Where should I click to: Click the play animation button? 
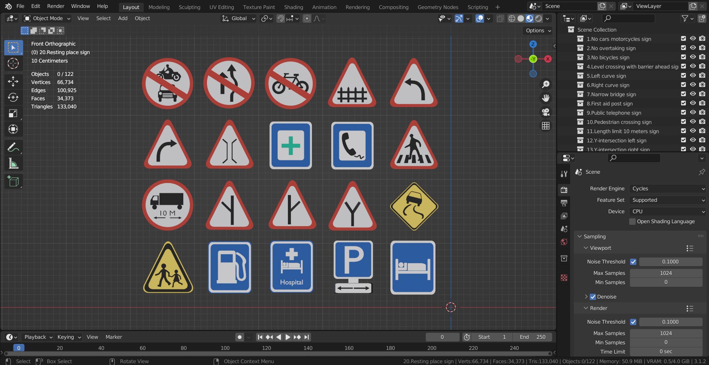tap(288, 337)
